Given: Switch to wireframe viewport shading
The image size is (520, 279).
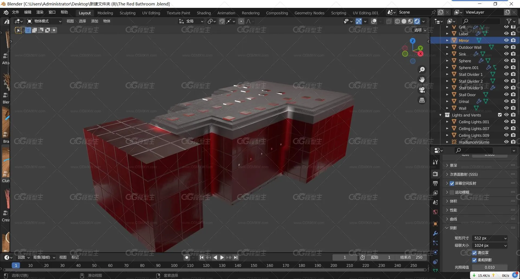Looking at the screenshot, I should point(397,21).
